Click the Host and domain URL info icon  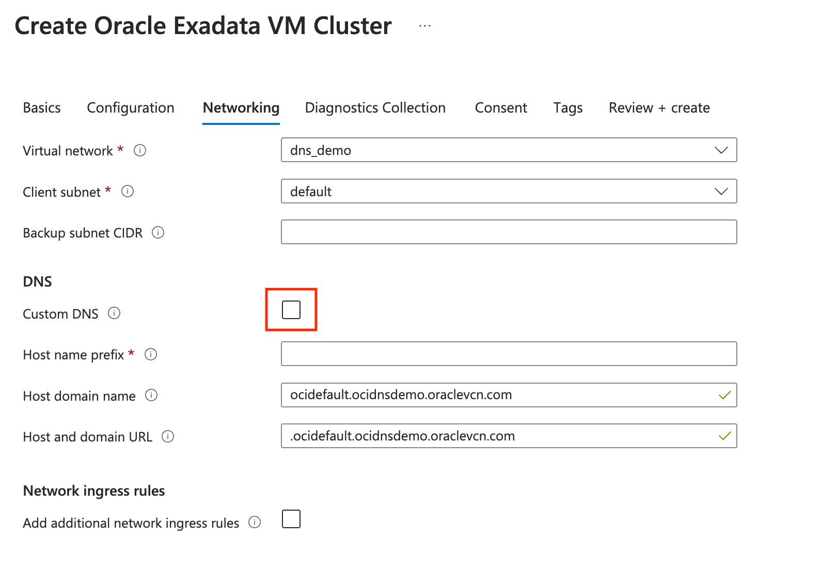(x=168, y=436)
